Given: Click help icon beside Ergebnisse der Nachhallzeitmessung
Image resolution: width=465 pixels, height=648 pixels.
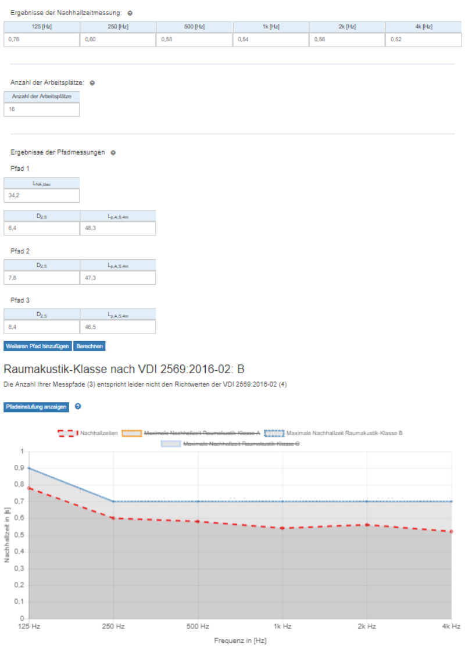Looking at the screenshot, I should tap(130, 13).
